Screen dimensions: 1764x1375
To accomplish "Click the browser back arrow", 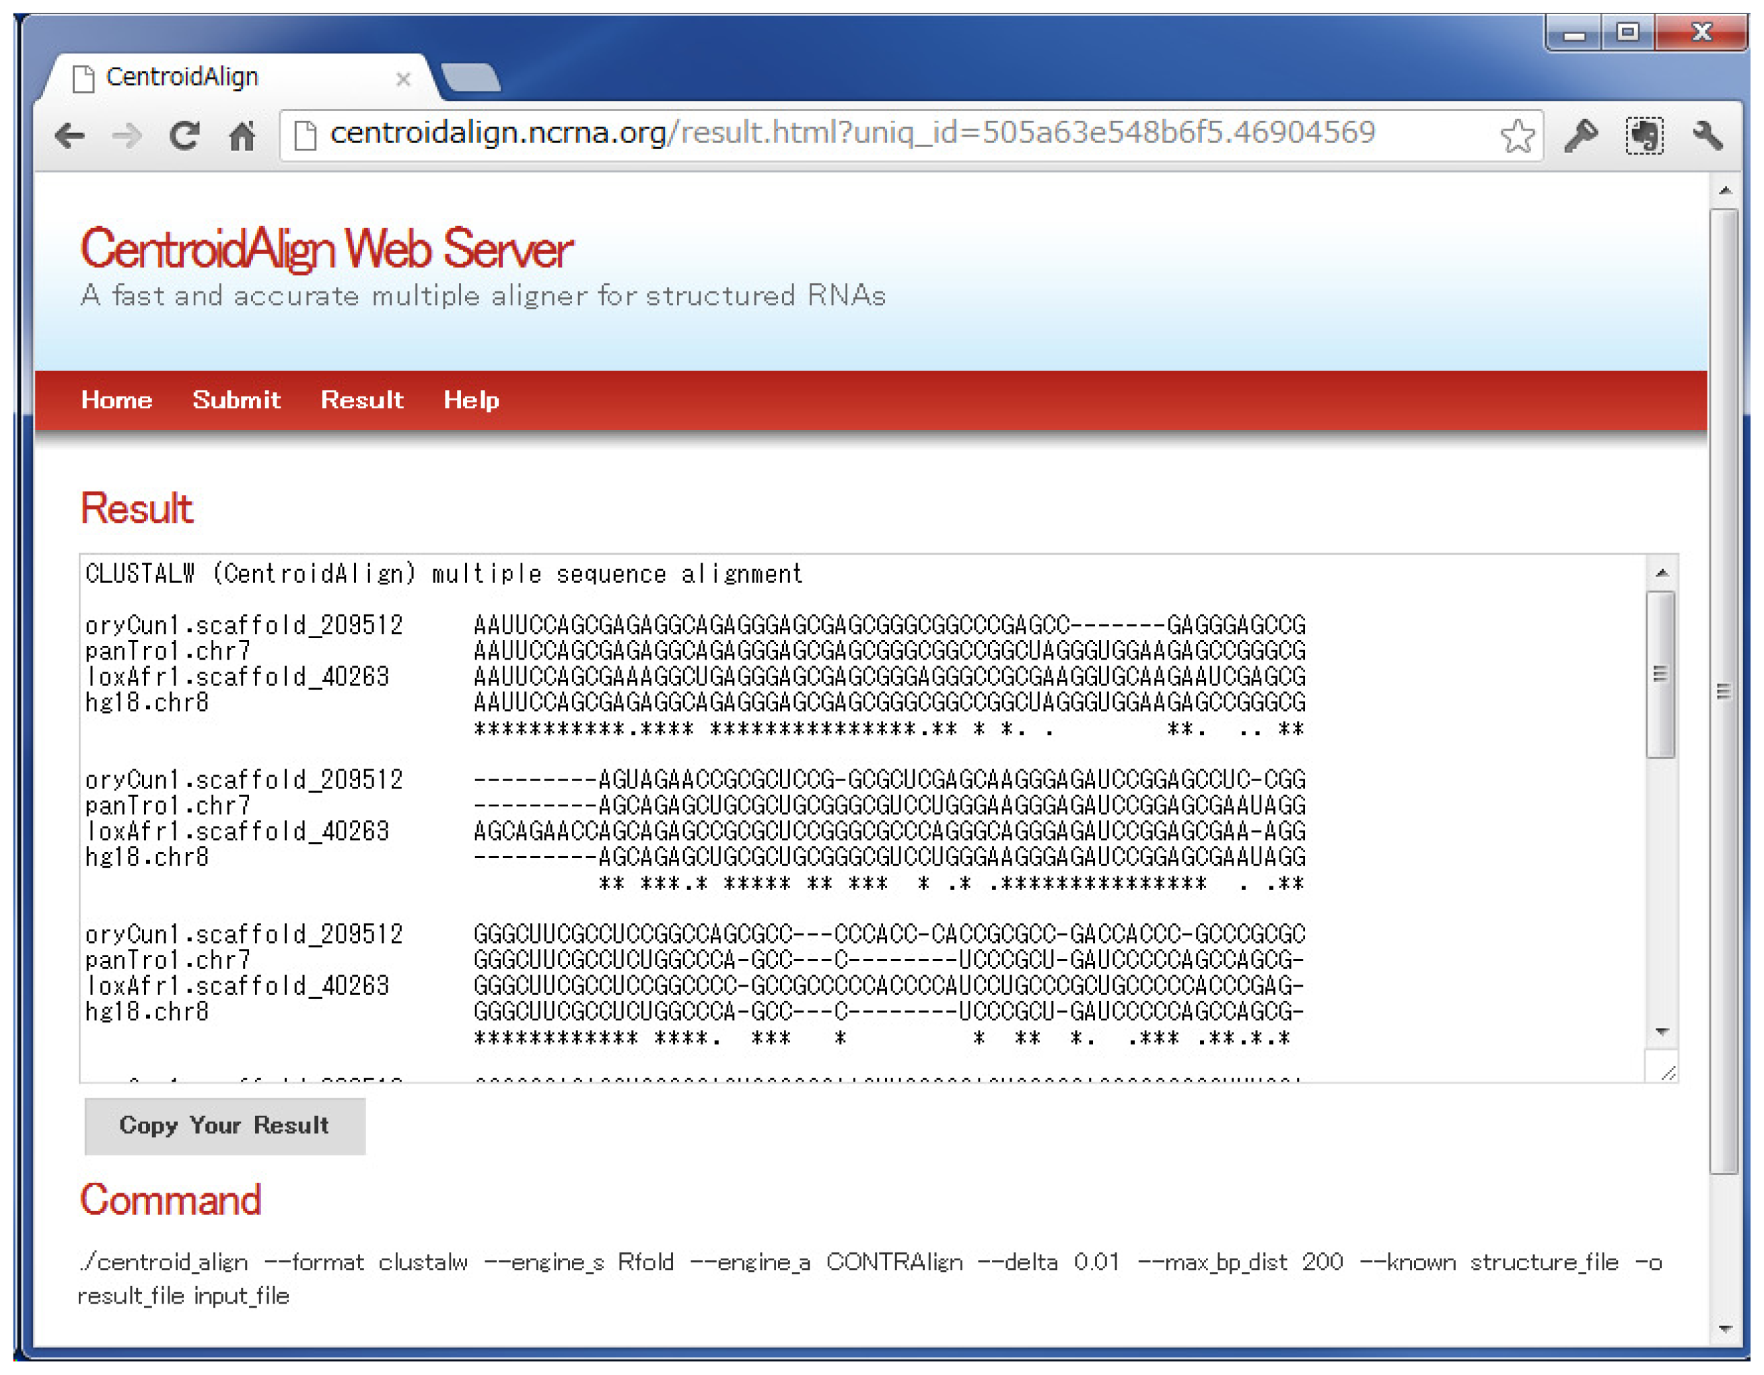I will click(x=70, y=136).
